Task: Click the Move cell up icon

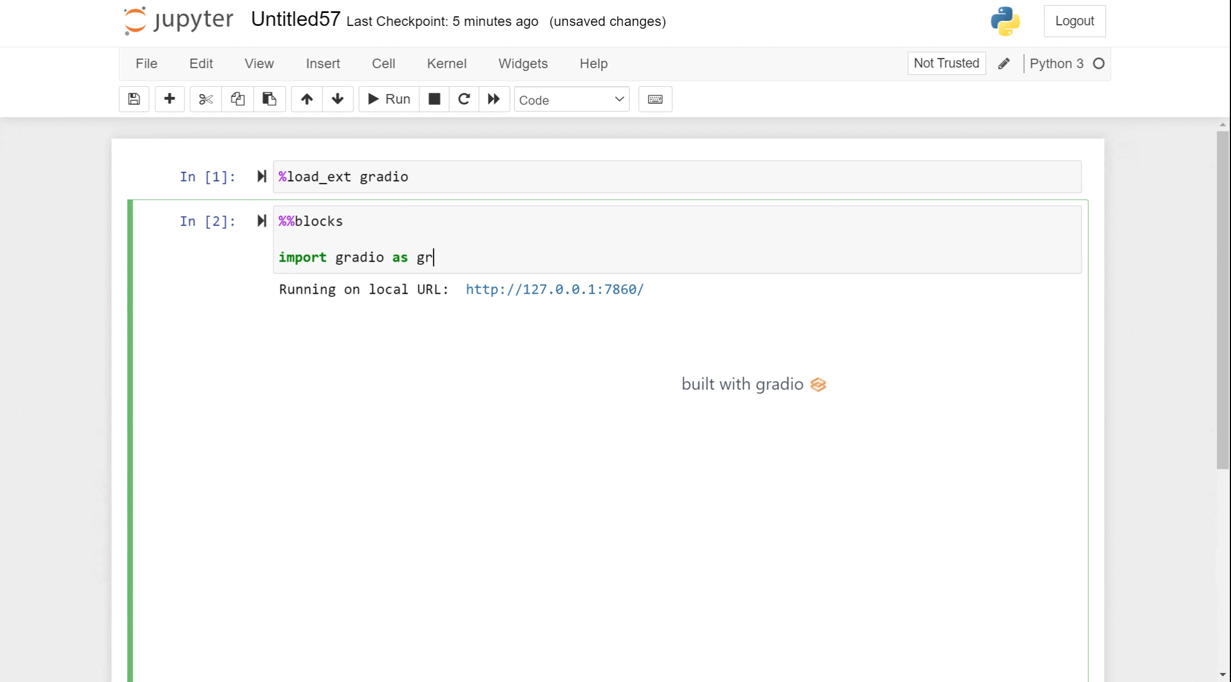Action: pyautogui.click(x=307, y=99)
